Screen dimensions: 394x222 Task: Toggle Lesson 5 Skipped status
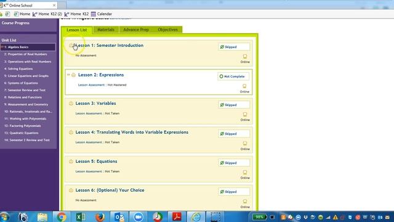tap(234, 163)
